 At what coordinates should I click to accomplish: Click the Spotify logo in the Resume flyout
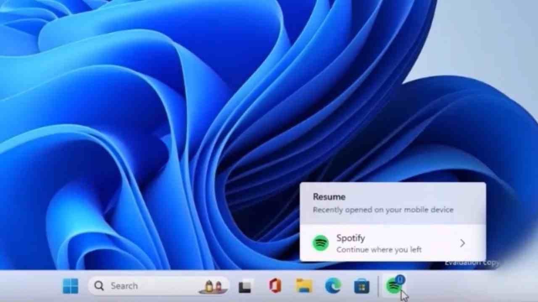pos(321,243)
